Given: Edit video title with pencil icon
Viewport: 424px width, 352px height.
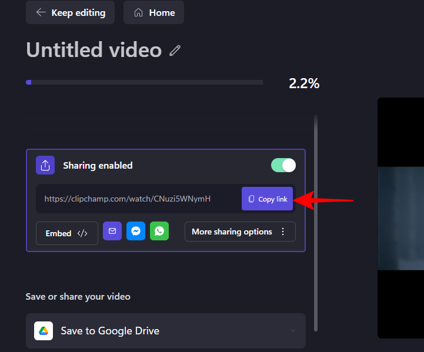Looking at the screenshot, I should tap(175, 51).
